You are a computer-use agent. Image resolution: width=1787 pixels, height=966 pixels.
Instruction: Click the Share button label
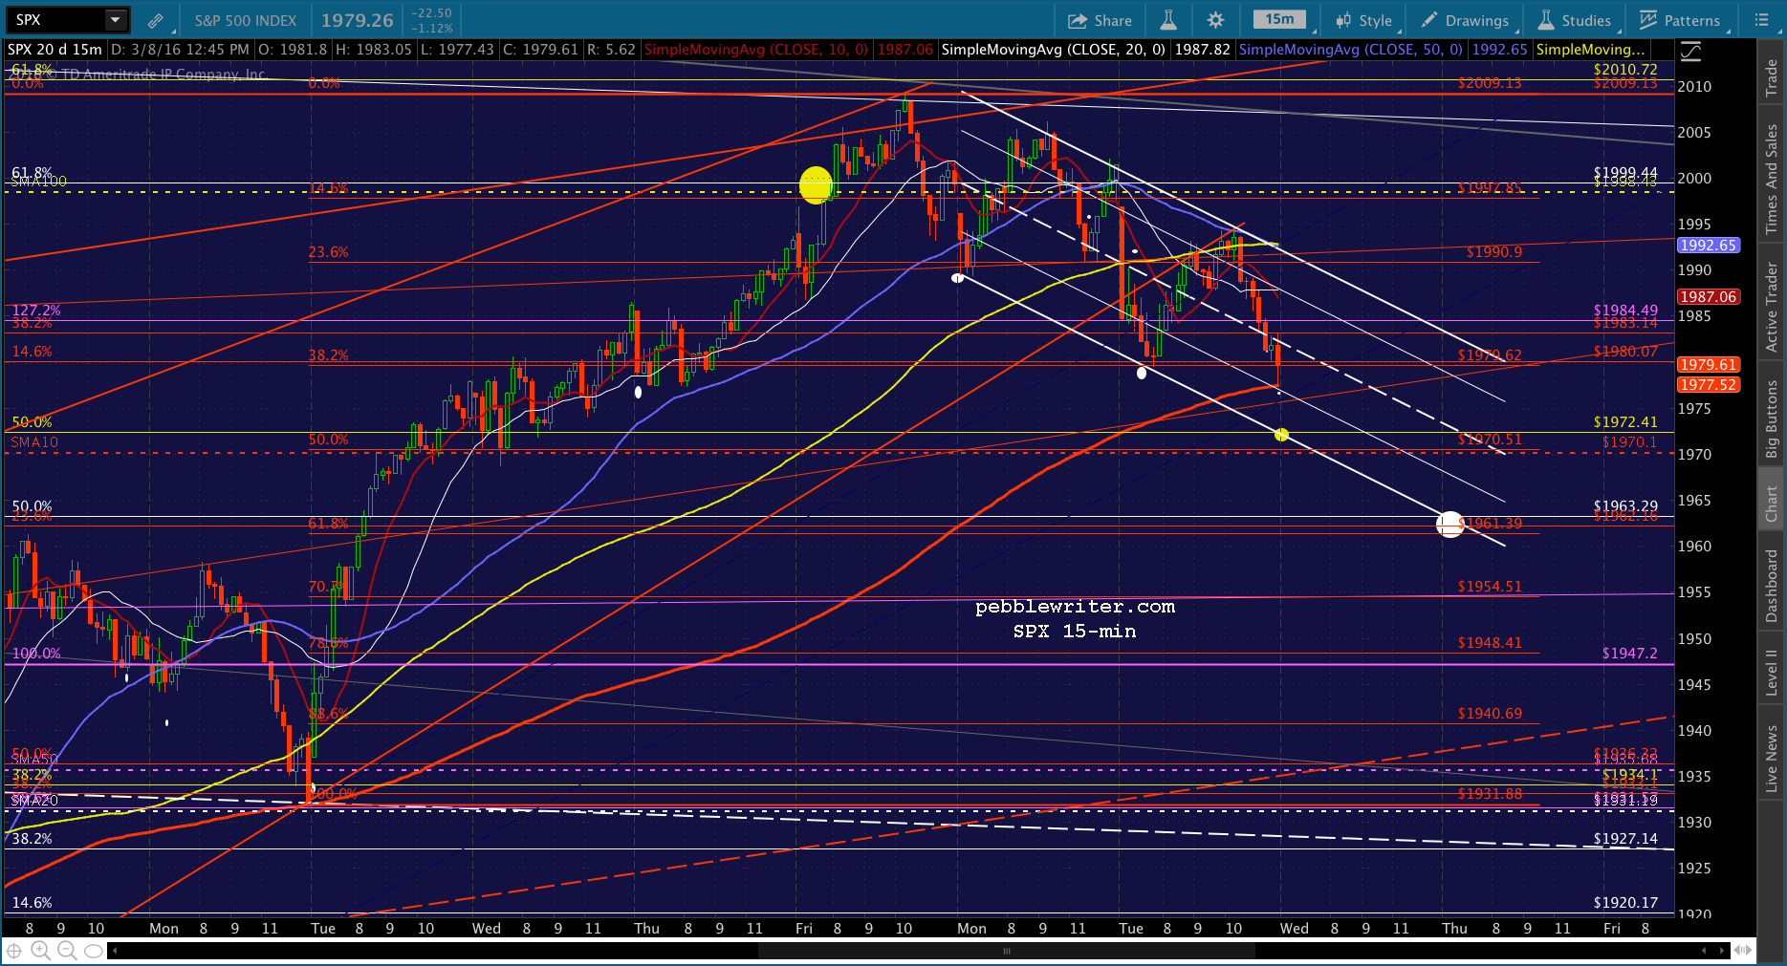[1113, 20]
